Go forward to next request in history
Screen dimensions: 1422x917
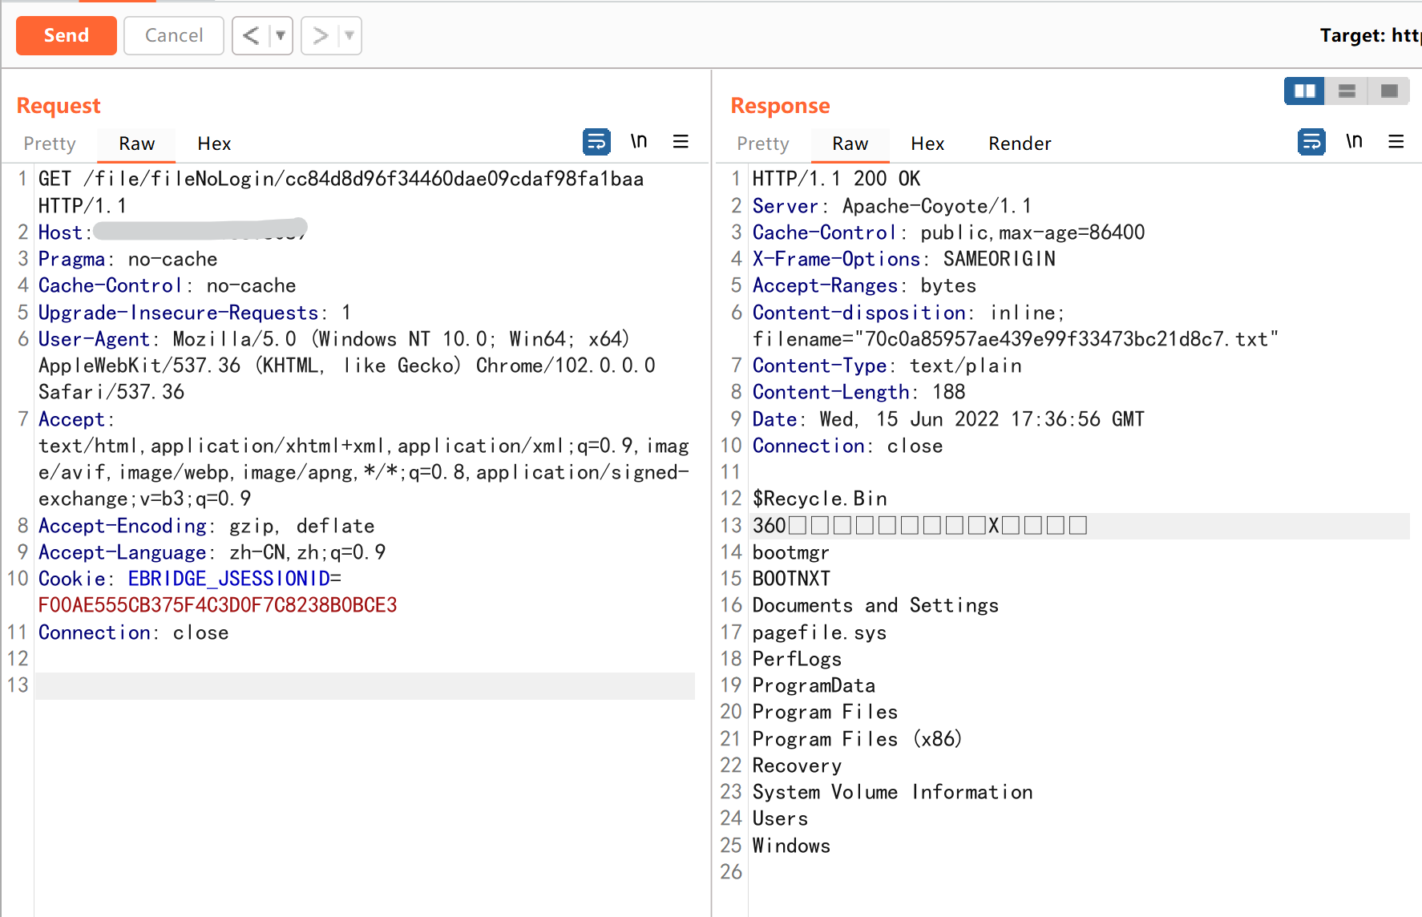pos(320,35)
